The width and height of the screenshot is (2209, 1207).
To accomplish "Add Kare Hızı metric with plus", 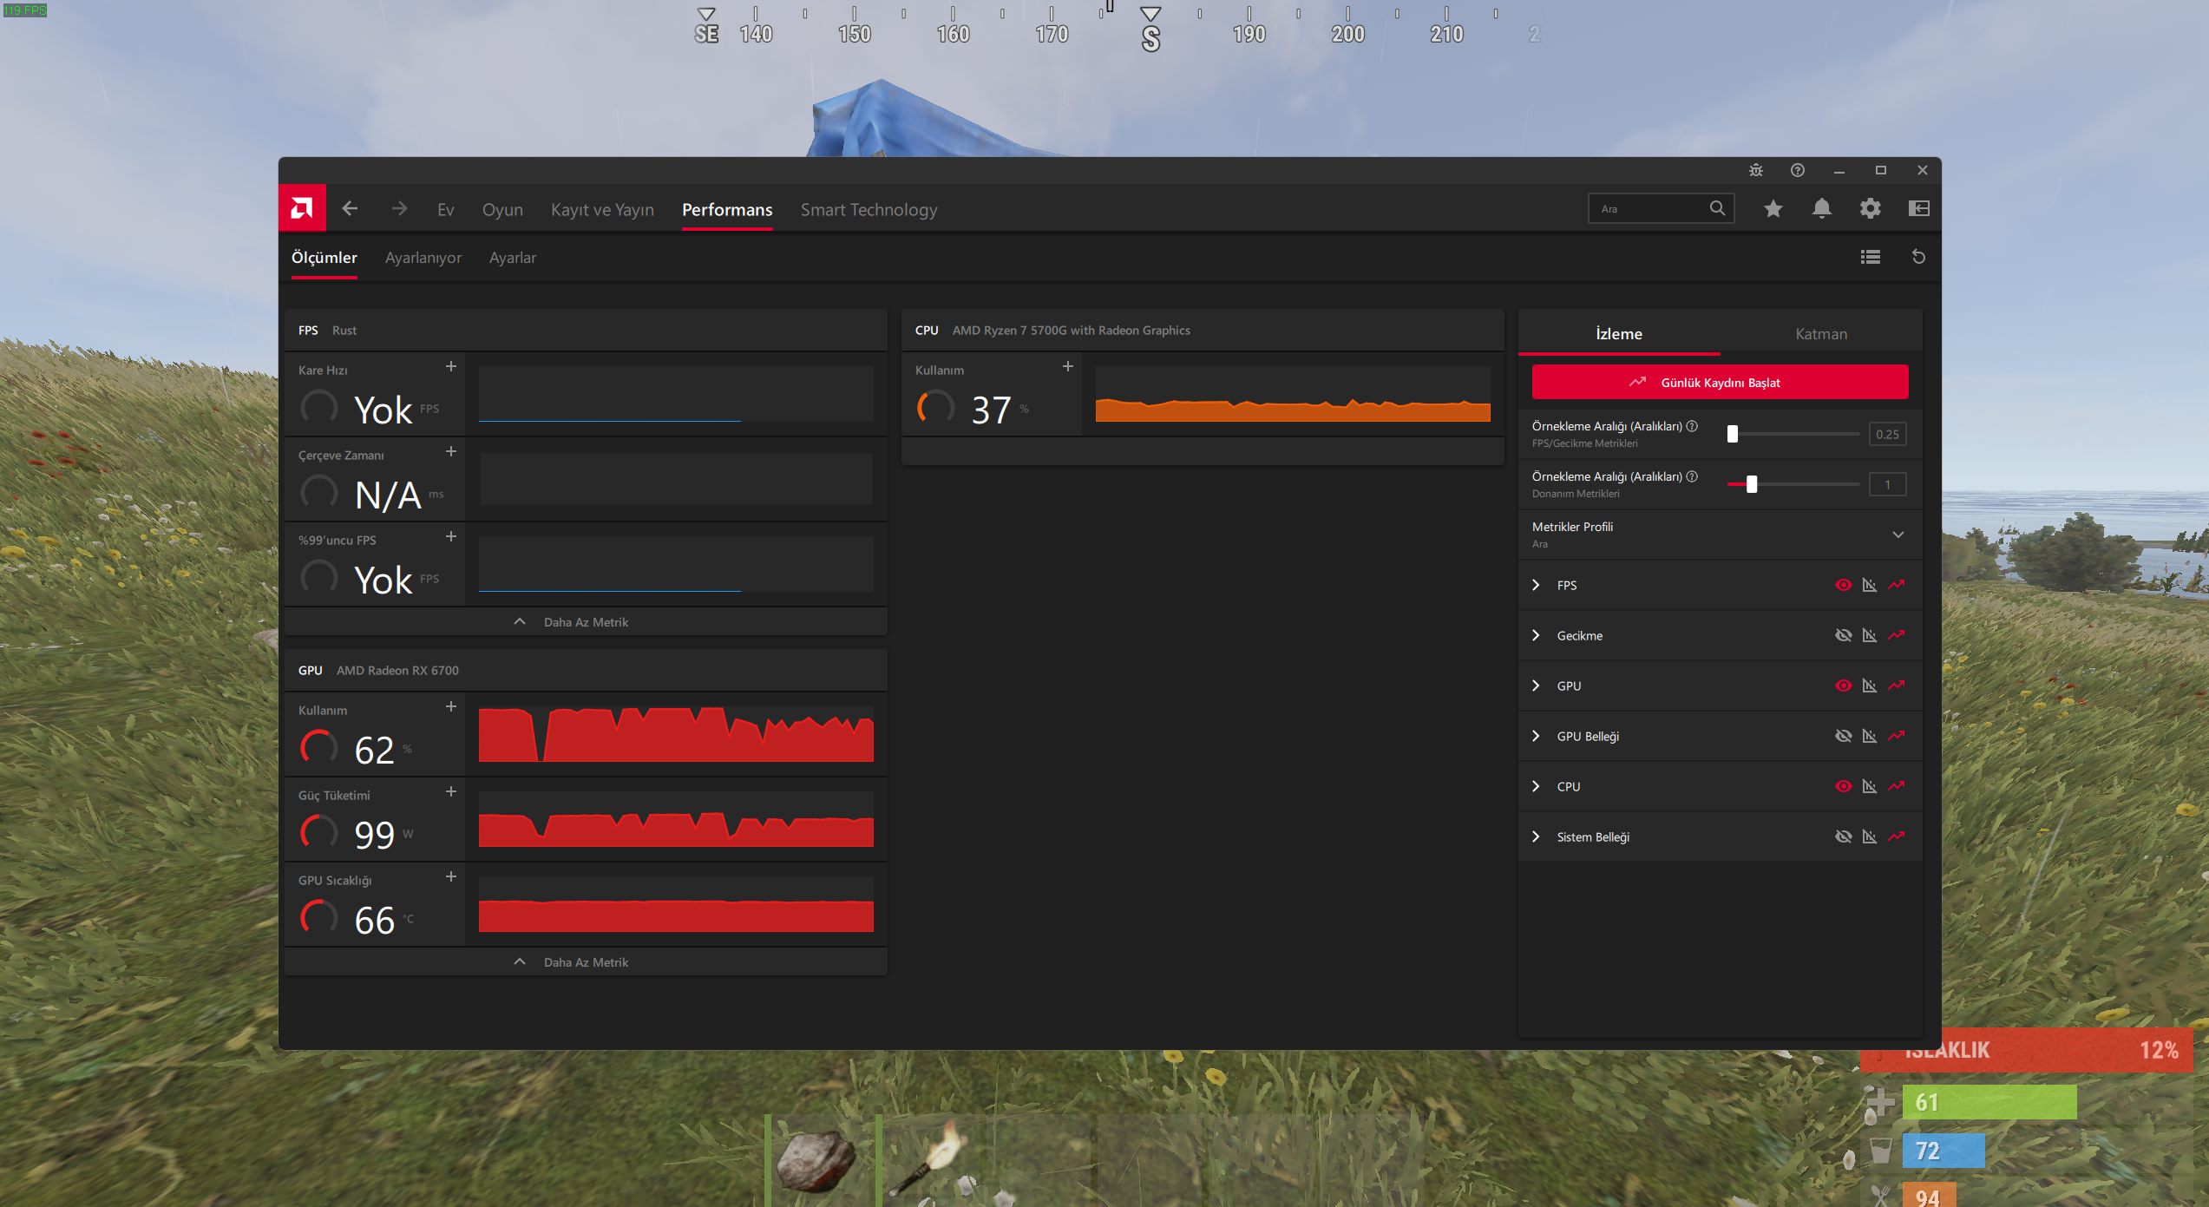I will click(x=451, y=366).
